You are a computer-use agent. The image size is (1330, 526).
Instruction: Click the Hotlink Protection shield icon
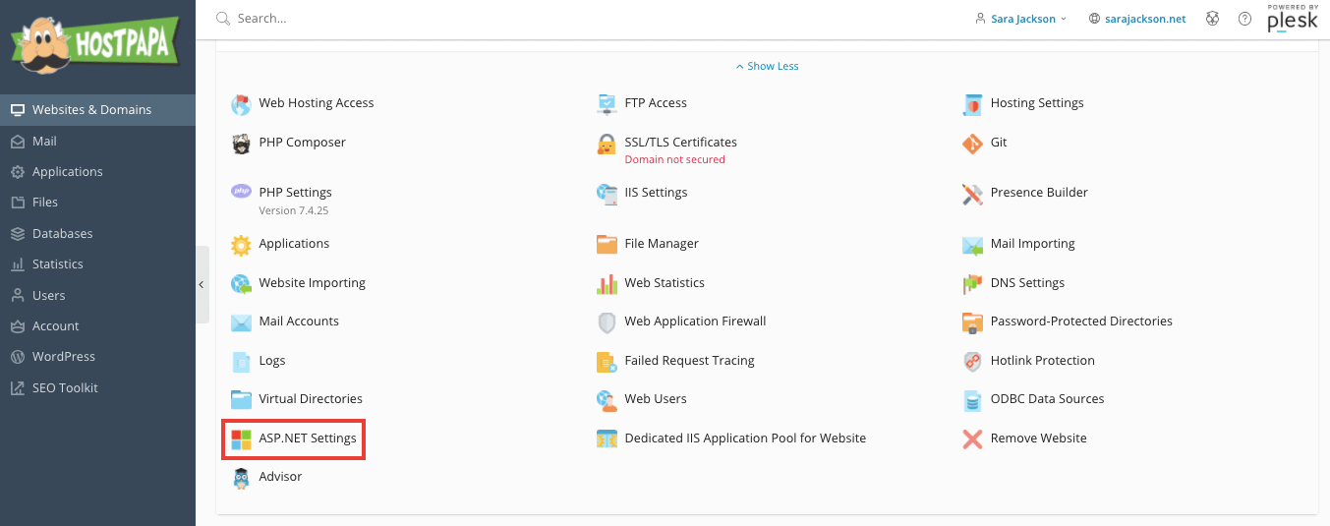pos(972,361)
